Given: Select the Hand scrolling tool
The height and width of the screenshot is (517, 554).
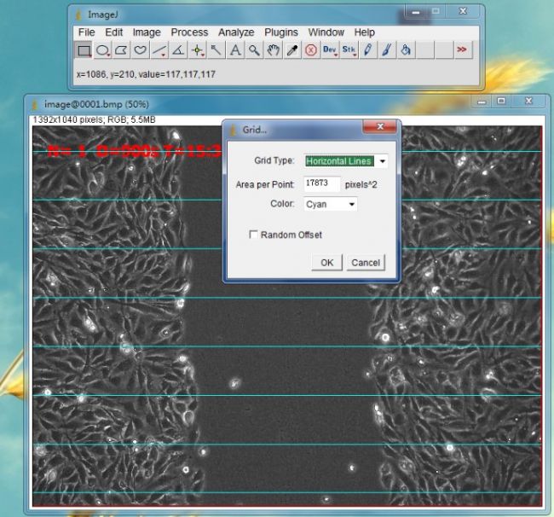Looking at the screenshot, I should pos(273,50).
